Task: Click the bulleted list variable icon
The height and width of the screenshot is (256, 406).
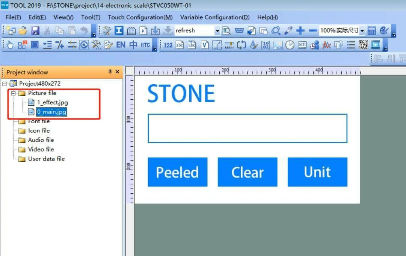Action: coord(351,45)
